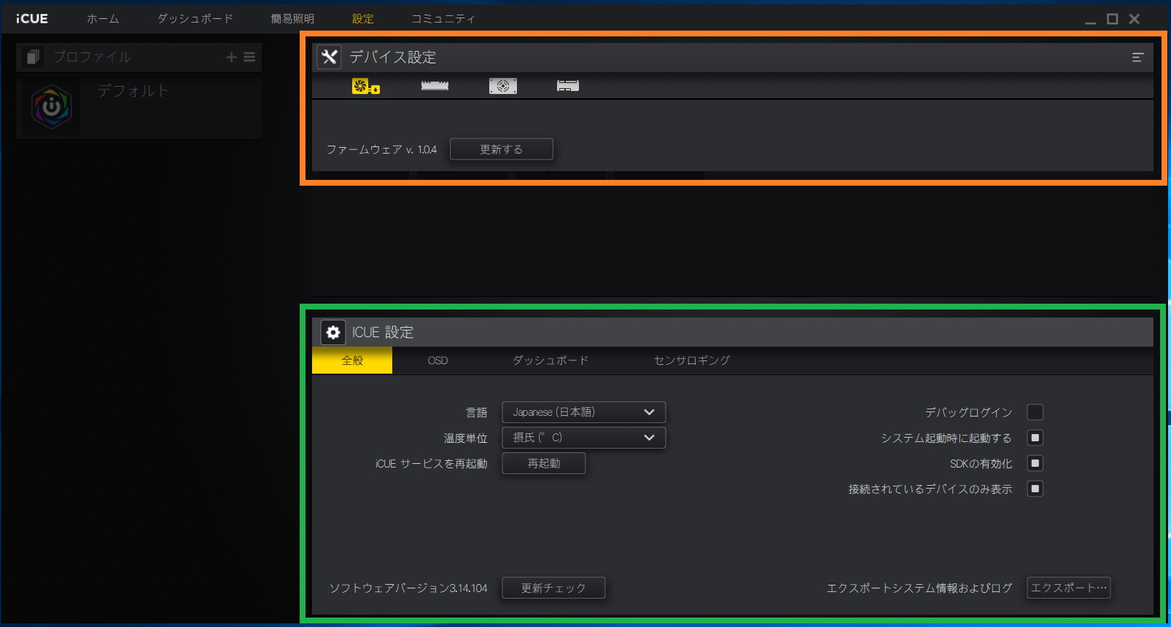The height and width of the screenshot is (627, 1171).
Task: Click the ファームウェア v. 1.04 text
Action: click(x=381, y=149)
